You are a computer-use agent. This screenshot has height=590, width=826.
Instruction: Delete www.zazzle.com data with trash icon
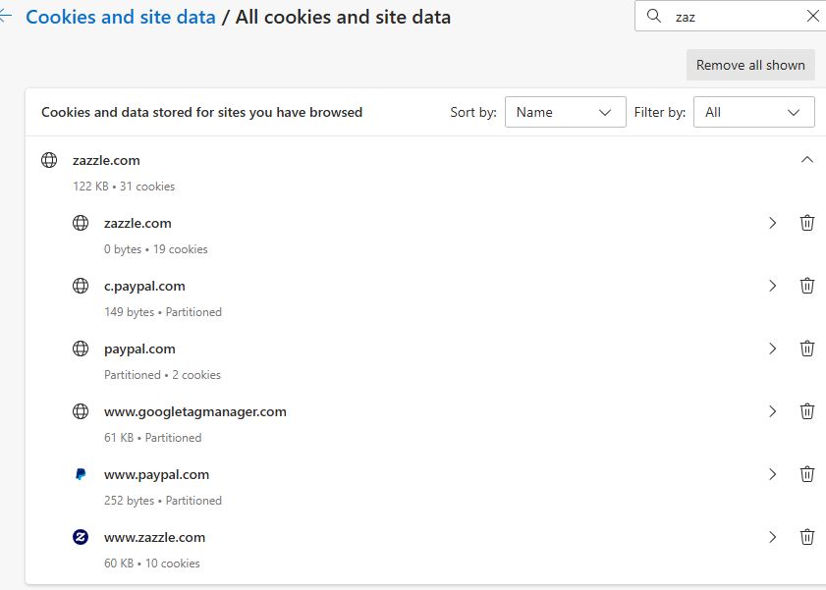[807, 537]
